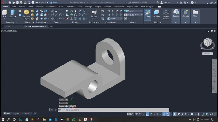
Task: Open the Layers panel button
Action: pyautogui.click(x=176, y=13)
